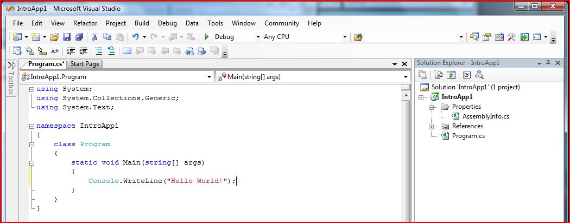The height and width of the screenshot is (223, 570).
Task: Toggle Show All Files in Solution Explorer
Action: coord(439,75)
